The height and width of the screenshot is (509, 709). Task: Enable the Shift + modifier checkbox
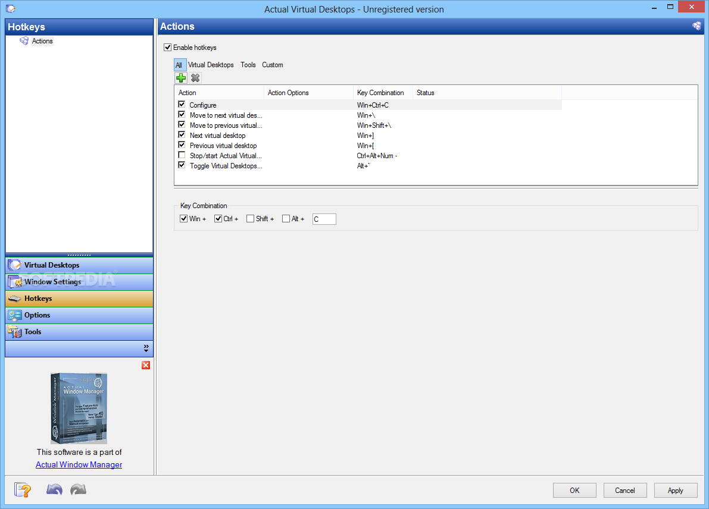250,219
